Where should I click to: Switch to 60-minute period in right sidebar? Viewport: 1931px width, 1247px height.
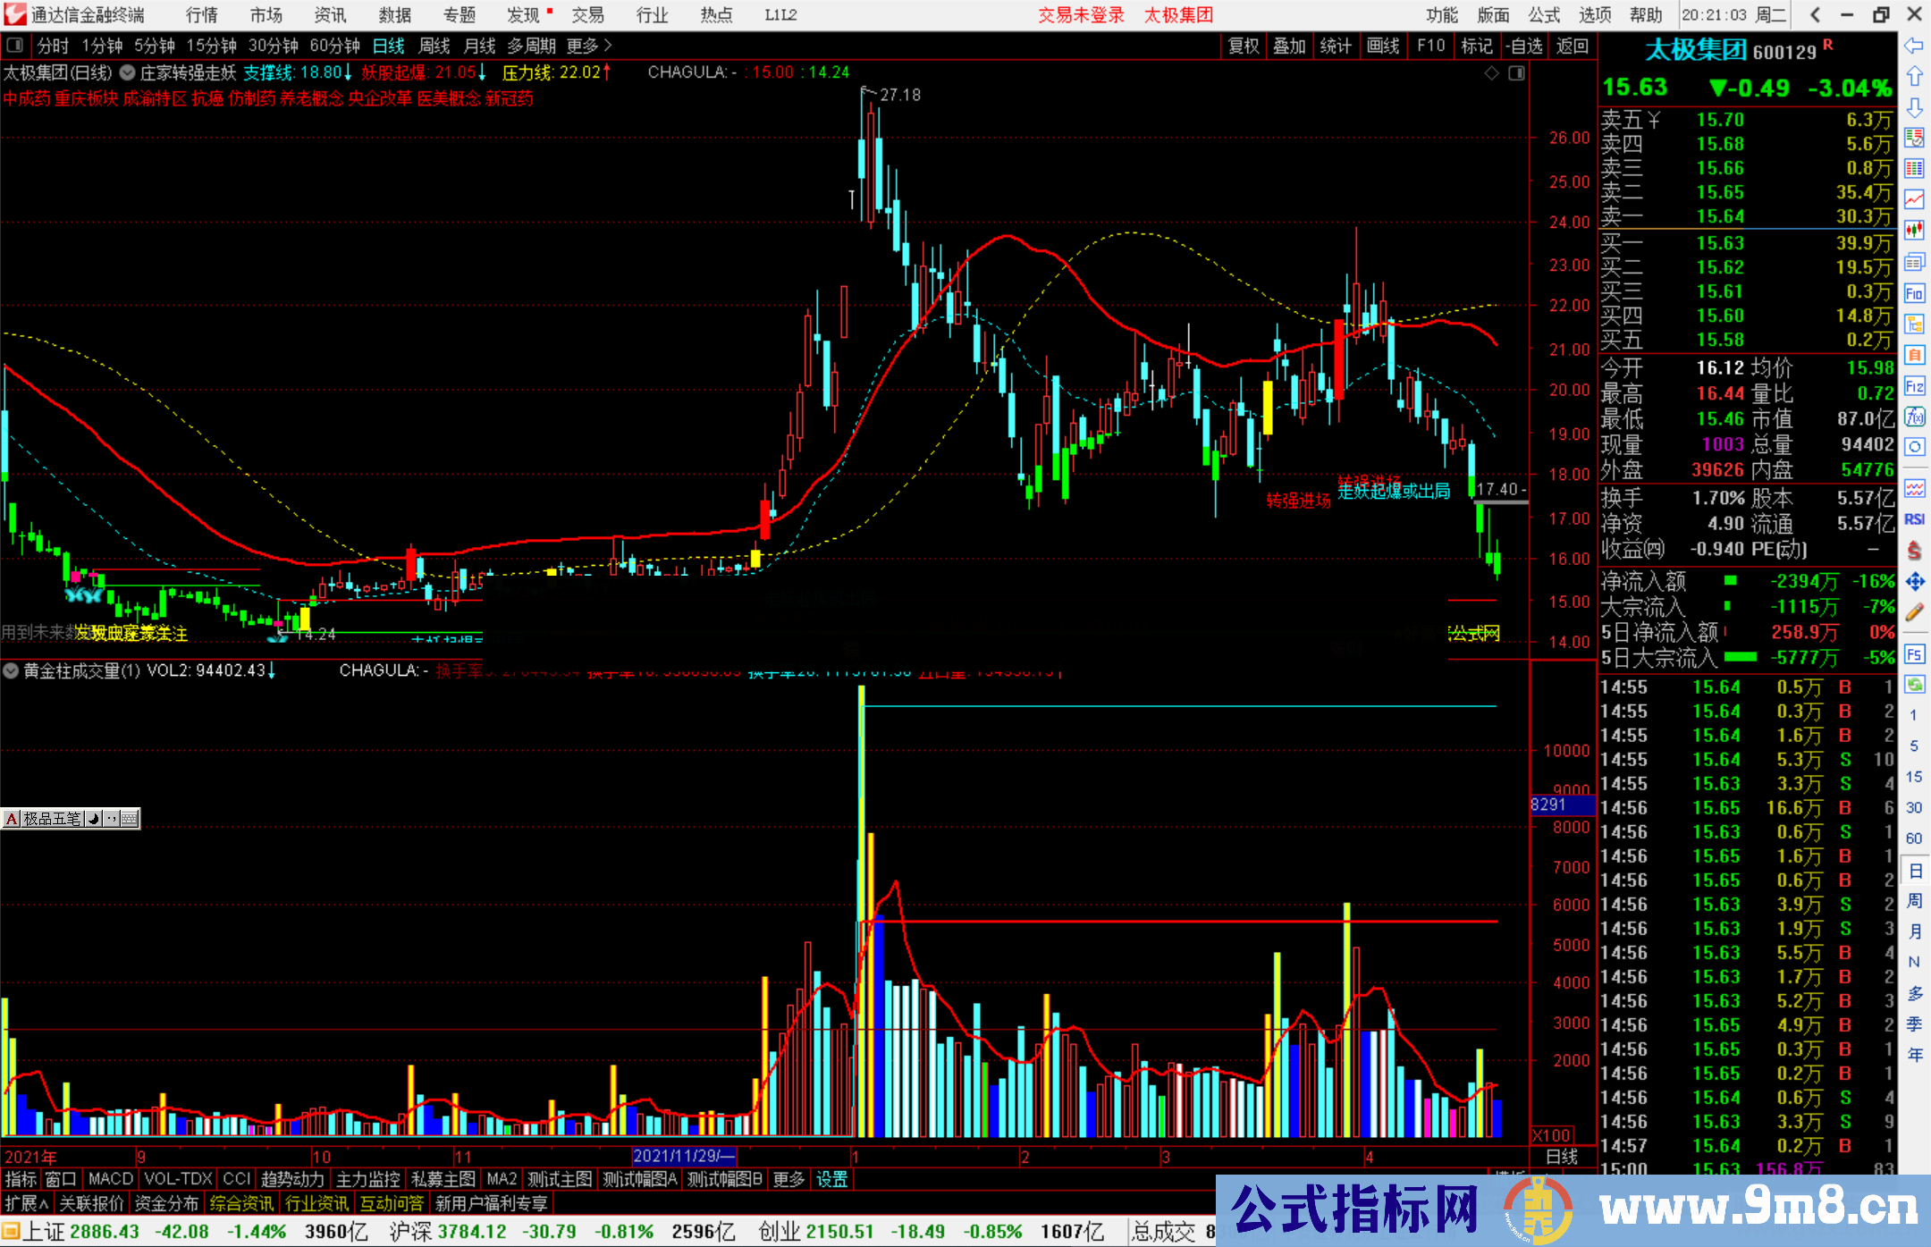coord(1914,838)
